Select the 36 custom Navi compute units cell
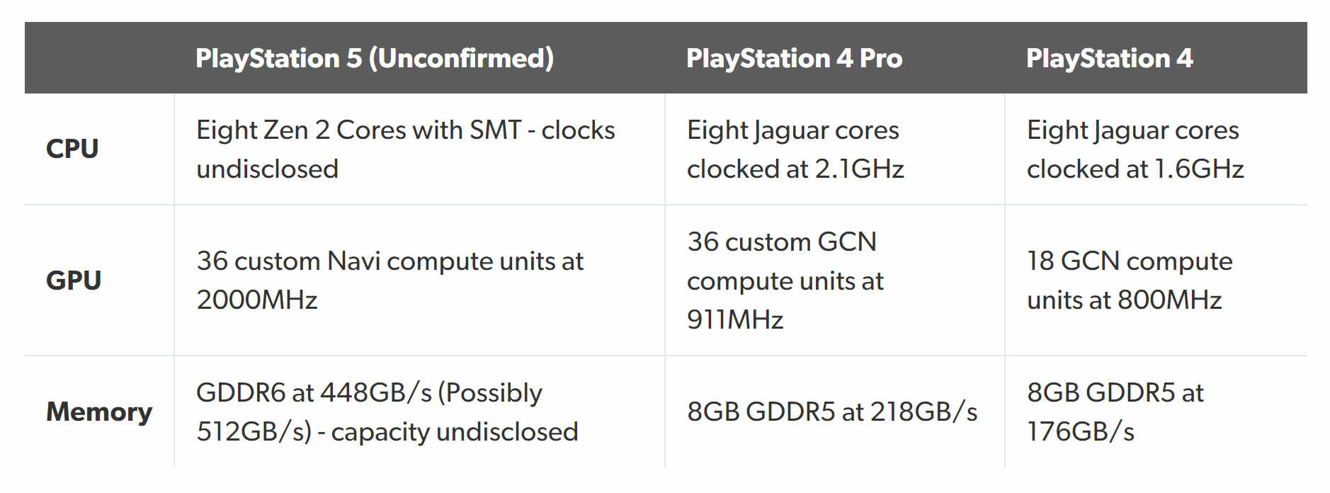The width and height of the screenshot is (1330, 493). pyautogui.click(x=390, y=261)
